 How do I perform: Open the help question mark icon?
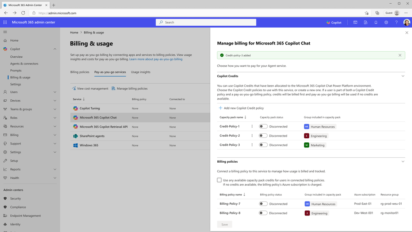396,22
